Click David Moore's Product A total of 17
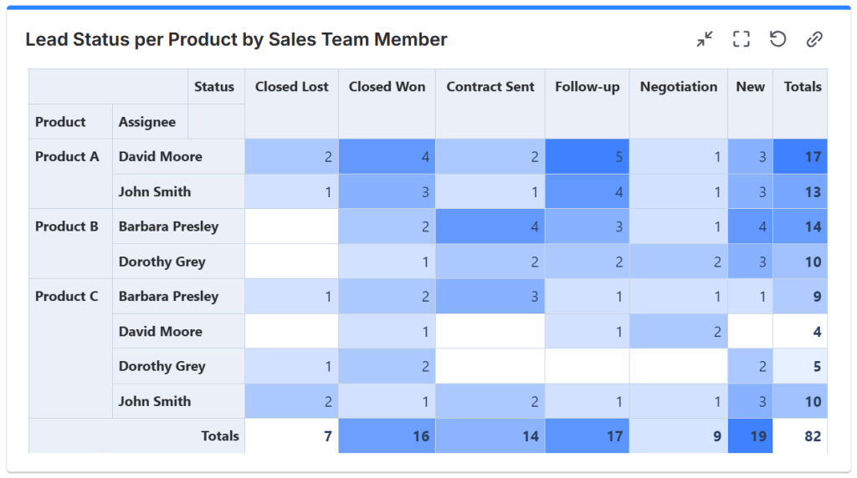 812,157
